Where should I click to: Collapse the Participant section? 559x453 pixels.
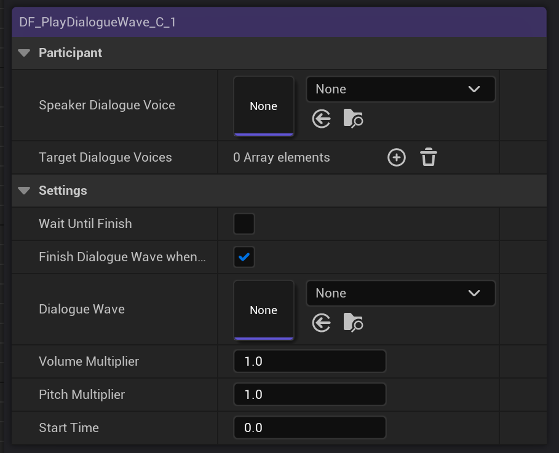pyautogui.click(x=25, y=53)
